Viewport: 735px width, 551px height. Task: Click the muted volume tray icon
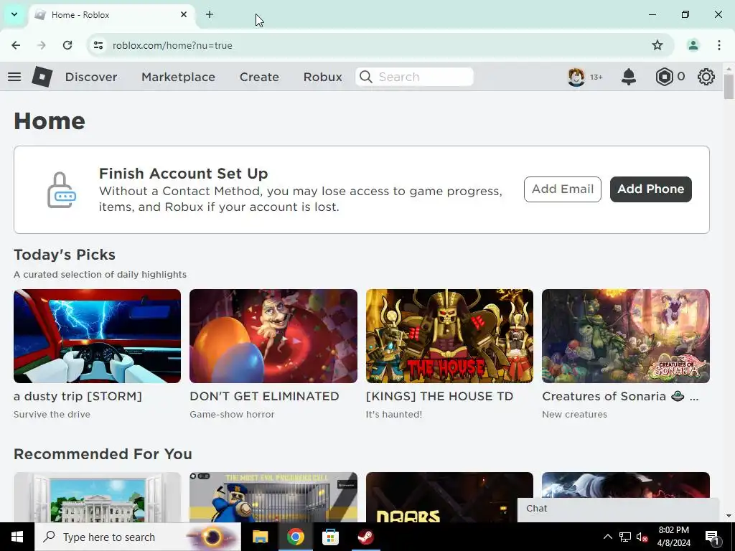[642, 537]
